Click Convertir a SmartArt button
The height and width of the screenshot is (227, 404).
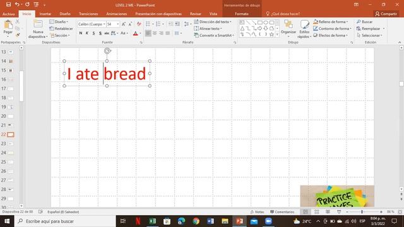coord(215,35)
